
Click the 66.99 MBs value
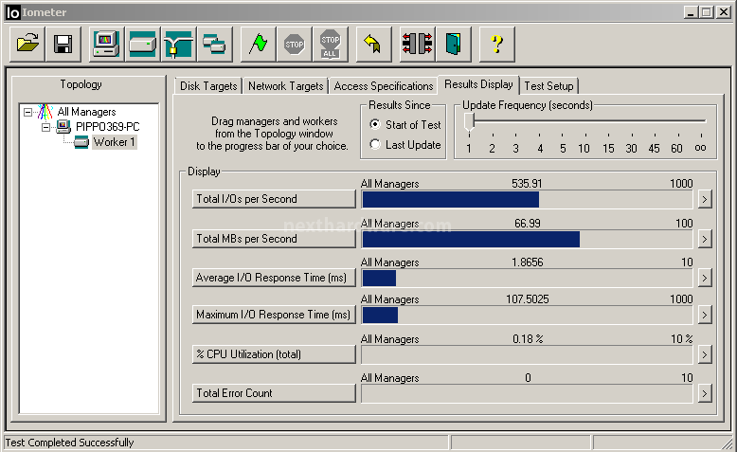click(528, 223)
